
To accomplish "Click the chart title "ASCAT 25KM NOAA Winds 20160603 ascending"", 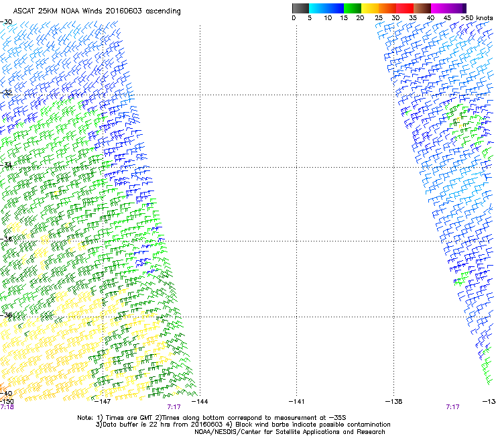I will (97, 11).
